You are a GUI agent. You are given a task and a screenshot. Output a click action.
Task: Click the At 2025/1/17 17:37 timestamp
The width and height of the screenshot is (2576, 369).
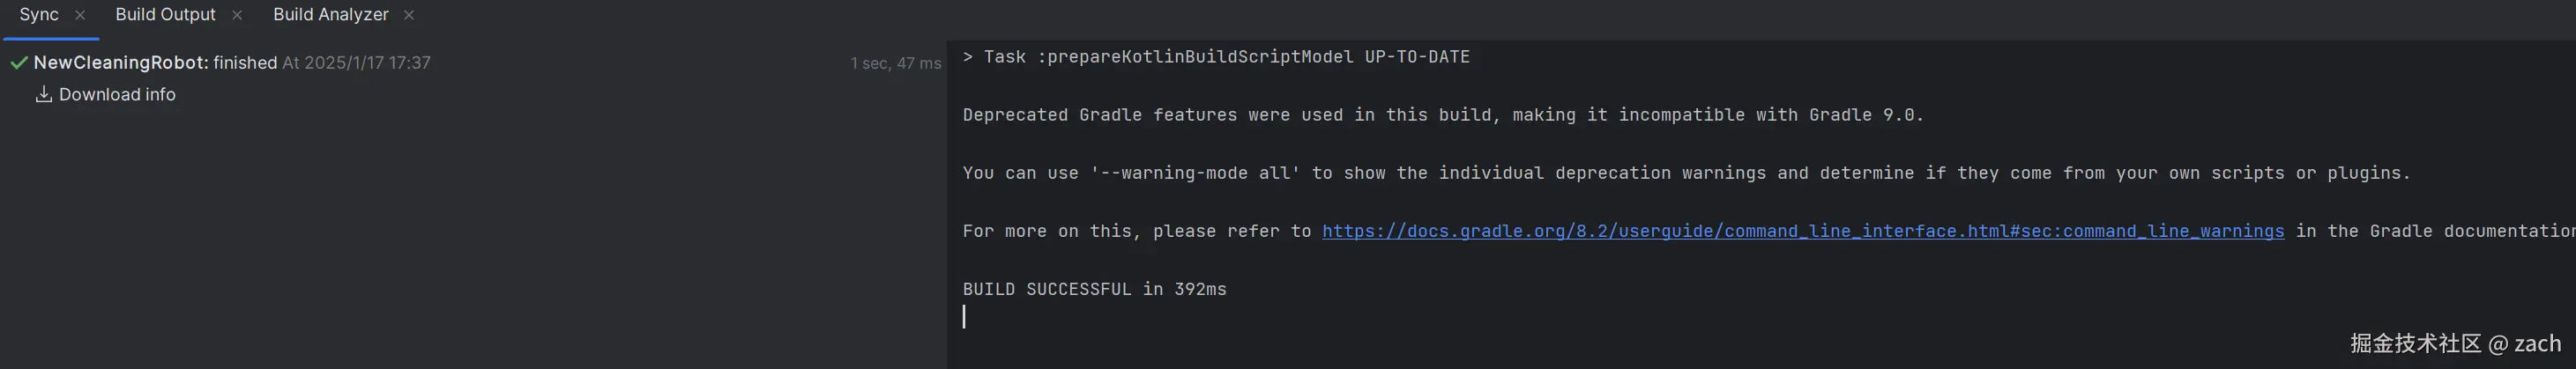pos(356,63)
